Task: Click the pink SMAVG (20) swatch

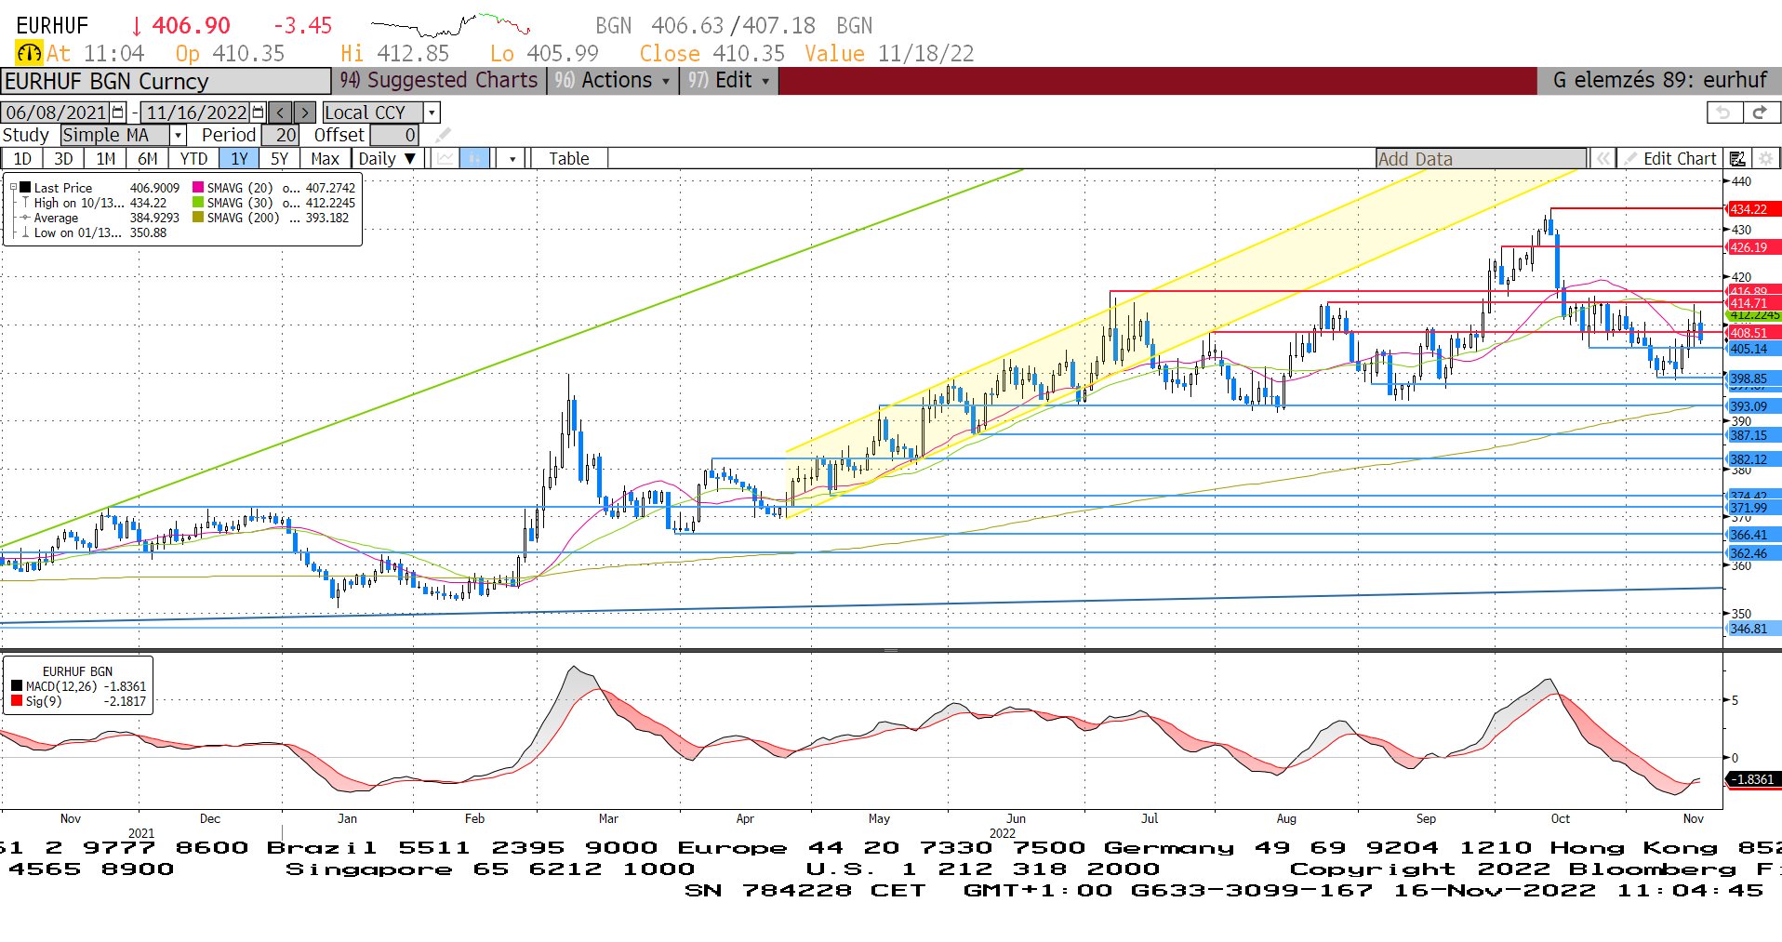Action: pyautogui.click(x=198, y=188)
